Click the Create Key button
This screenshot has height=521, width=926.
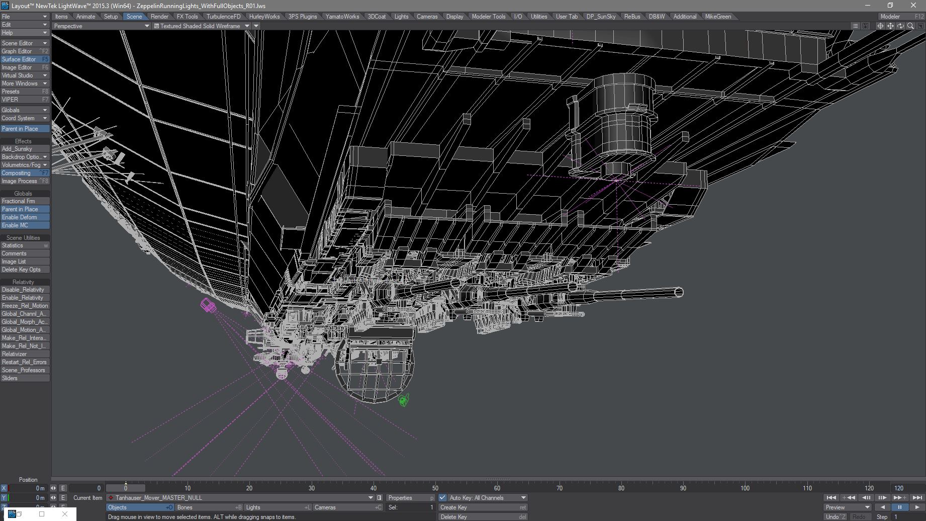[482, 507]
